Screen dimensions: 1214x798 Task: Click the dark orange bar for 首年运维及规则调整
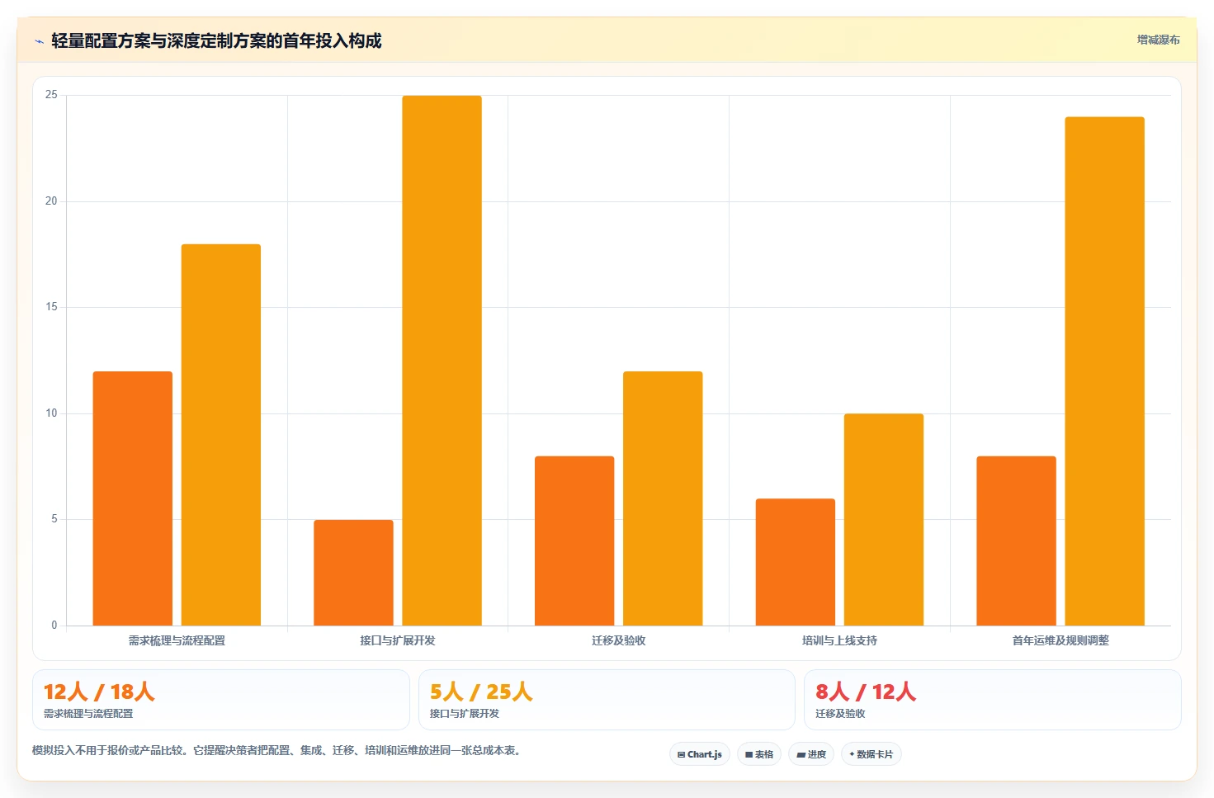coord(1016,541)
